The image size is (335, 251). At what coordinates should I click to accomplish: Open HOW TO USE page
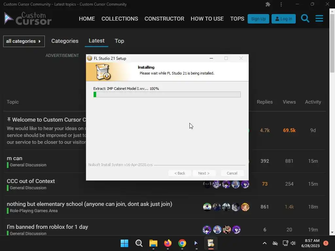tap(207, 19)
